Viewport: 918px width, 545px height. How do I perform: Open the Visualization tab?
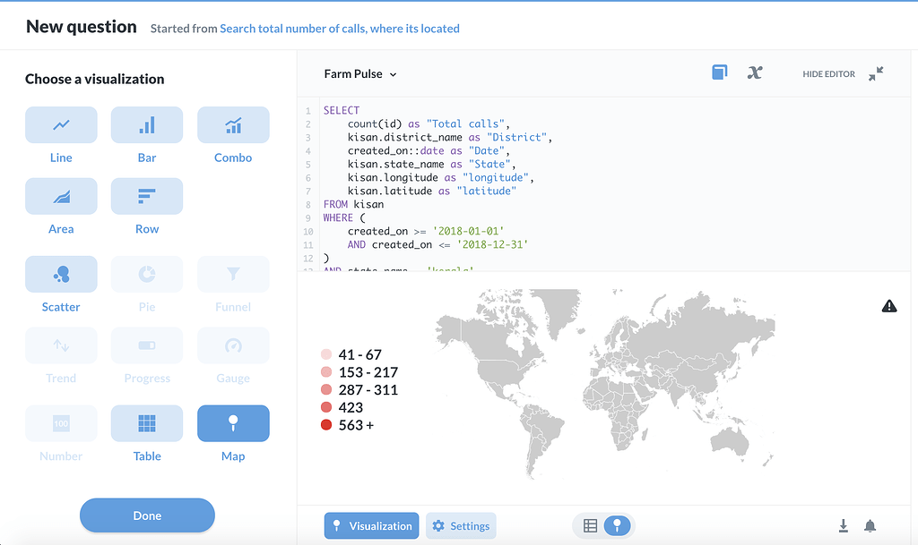pyautogui.click(x=371, y=526)
